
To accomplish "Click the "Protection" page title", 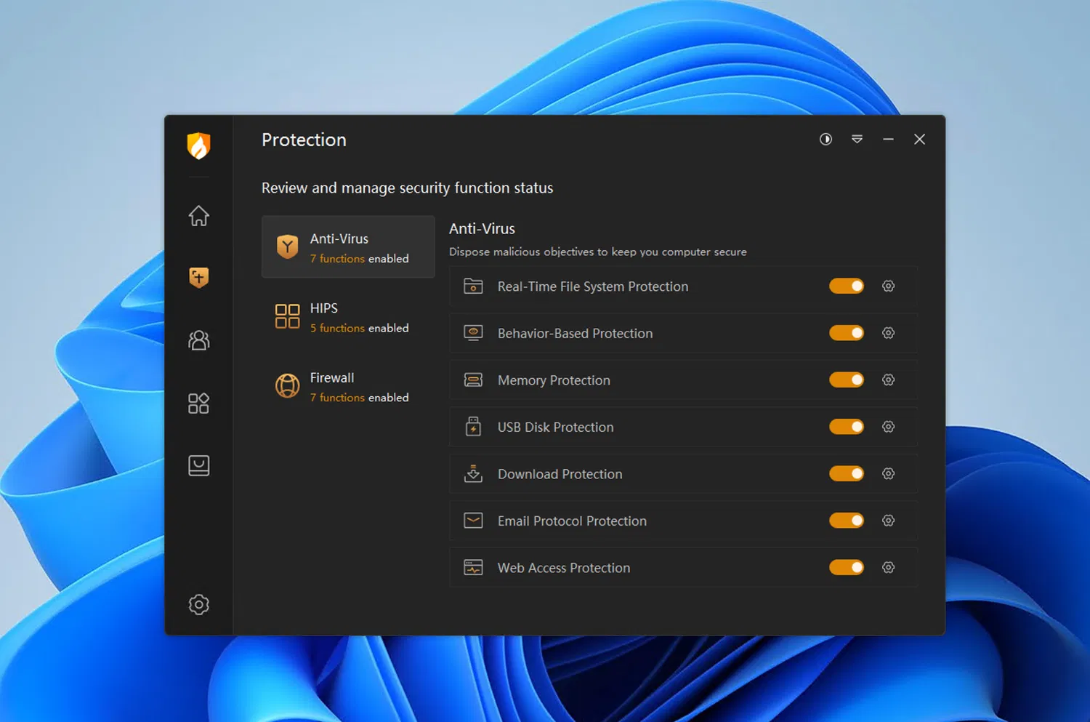I will click(x=304, y=140).
